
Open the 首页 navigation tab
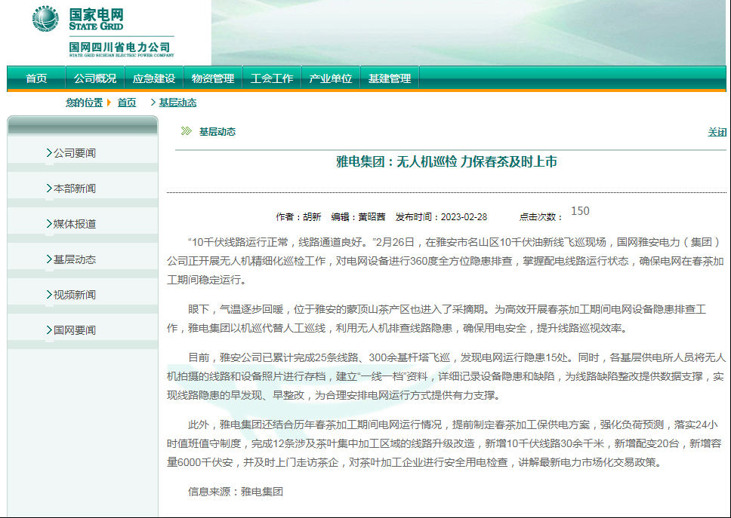coord(36,78)
